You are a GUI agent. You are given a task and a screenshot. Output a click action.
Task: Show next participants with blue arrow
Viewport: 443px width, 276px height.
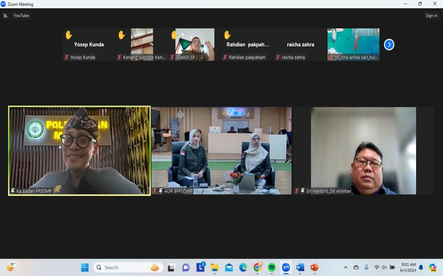(389, 44)
